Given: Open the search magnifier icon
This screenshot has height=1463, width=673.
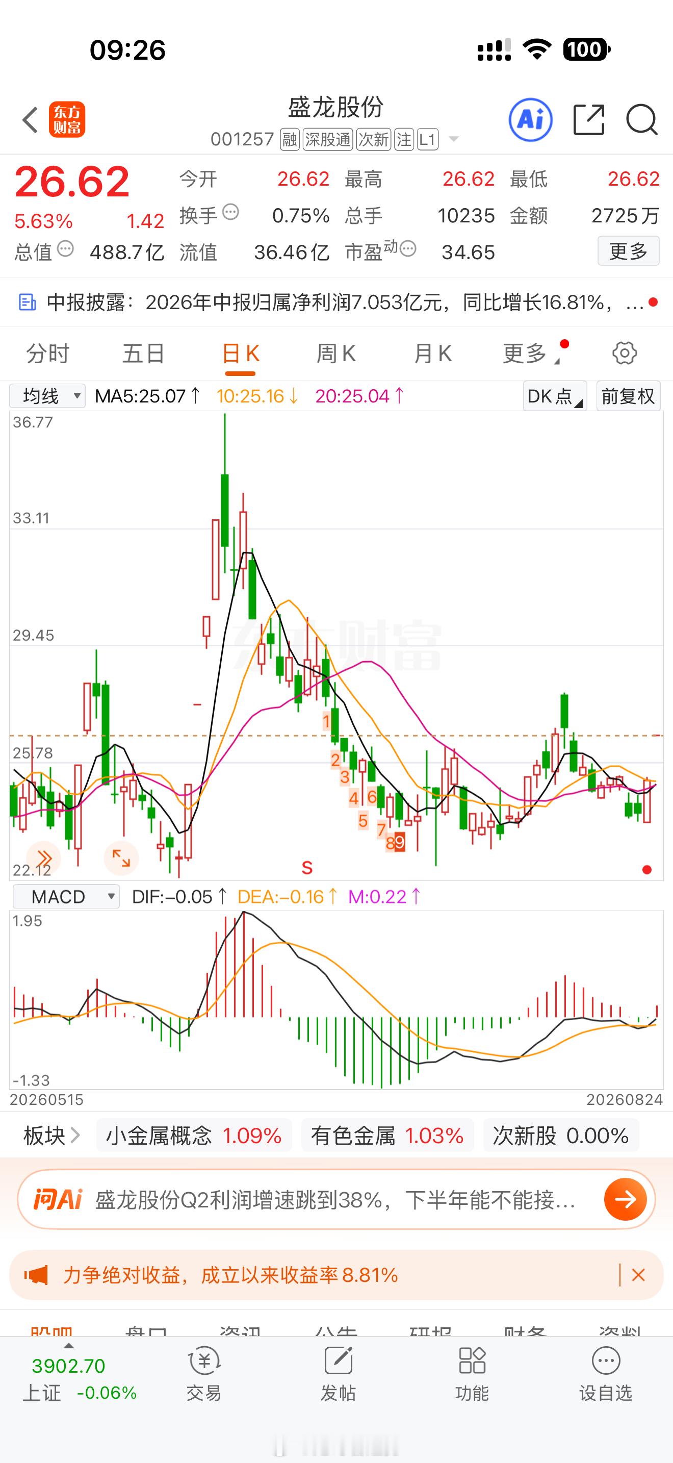Looking at the screenshot, I should [x=642, y=120].
